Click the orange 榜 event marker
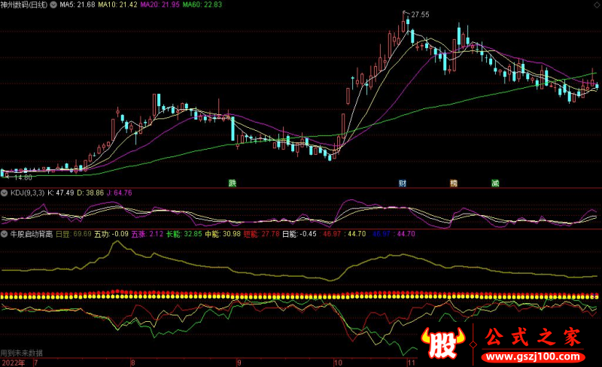The width and height of the screenshot is (602, 367). pyautogui.click(x=453, y=183)
